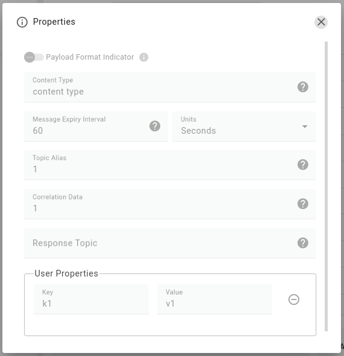Remove the k1 user property row
344x356 pixels.
pyautogui.click(x=293, y=299)
